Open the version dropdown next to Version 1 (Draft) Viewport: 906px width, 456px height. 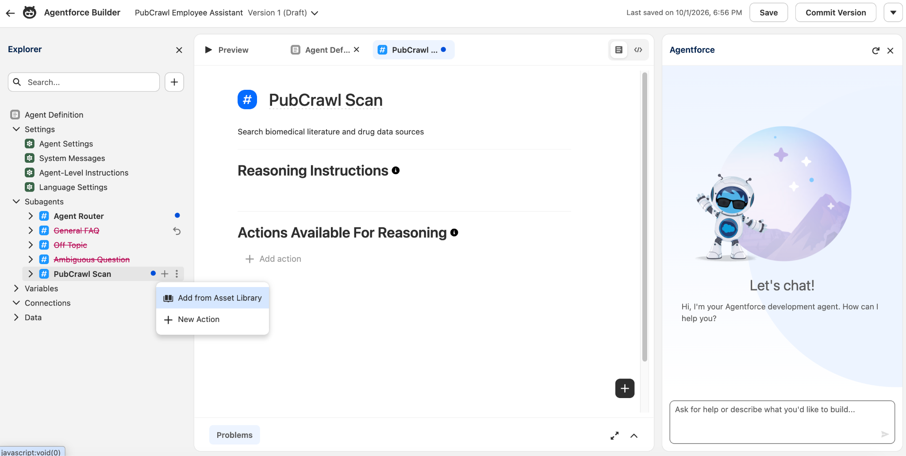pyautogui.click(x=315, y=13)
